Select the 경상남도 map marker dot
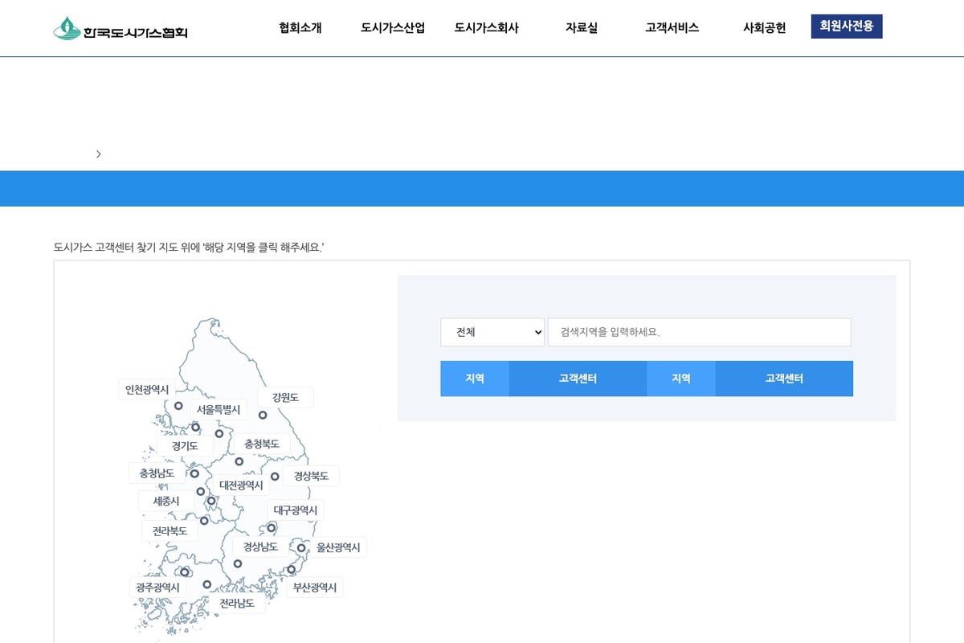The image size is (964, 643). point(238,563)
